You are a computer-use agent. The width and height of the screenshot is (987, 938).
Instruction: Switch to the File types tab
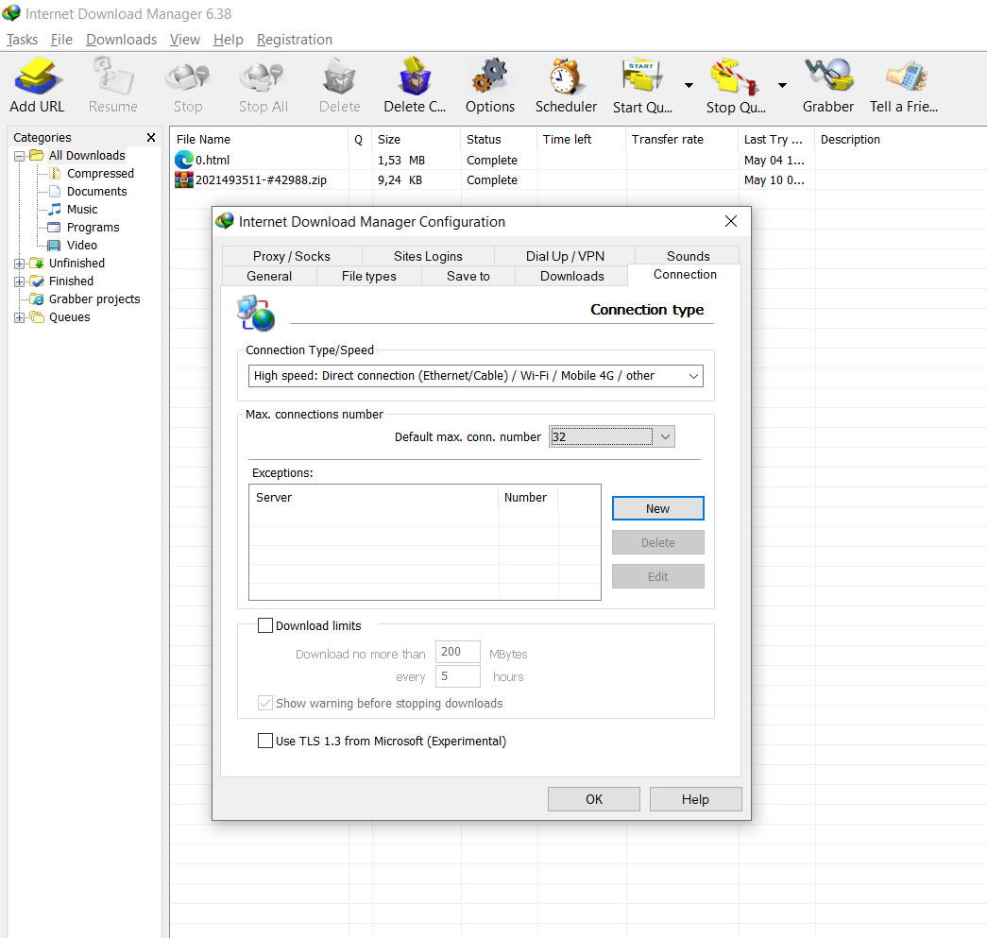(369, 276)
